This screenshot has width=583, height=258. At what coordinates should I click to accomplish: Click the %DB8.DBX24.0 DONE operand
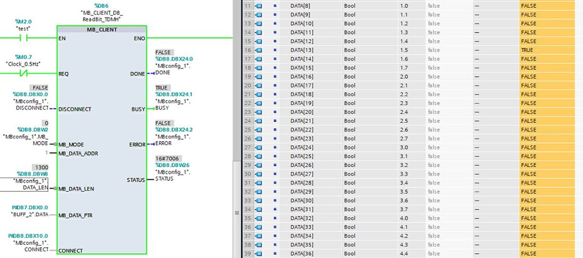pyautogui.click(x=175, y=59)
